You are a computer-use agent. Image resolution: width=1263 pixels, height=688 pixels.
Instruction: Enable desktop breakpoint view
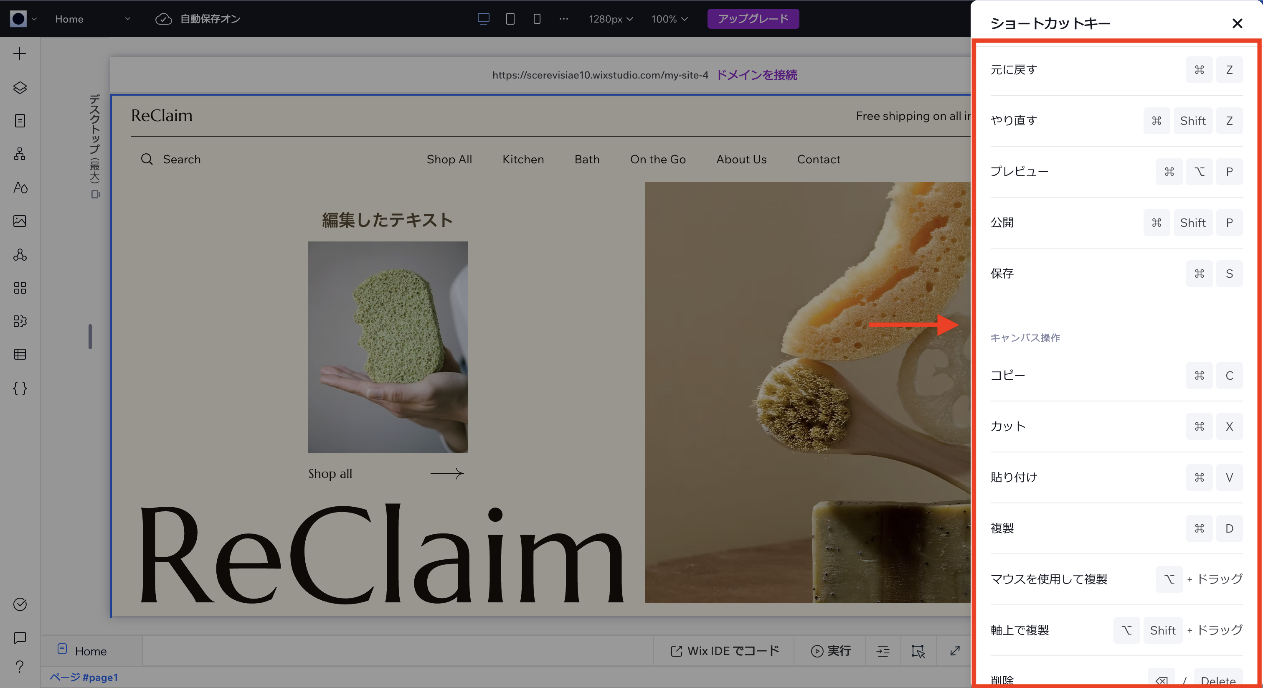pyautogui.click(x=483, y=19)
